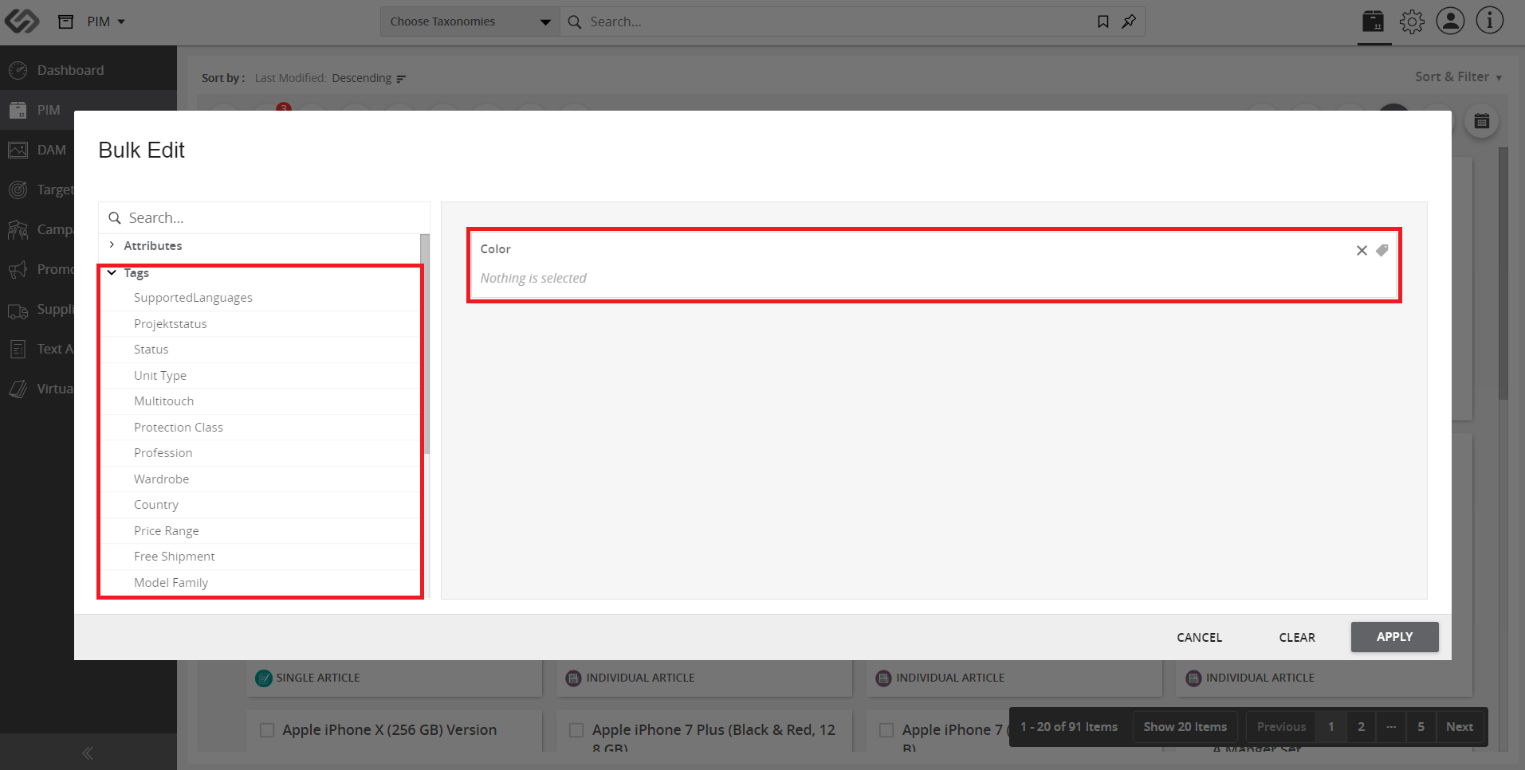
Task: Open the PIM module switcher dropdown
Action: point(106,21)
